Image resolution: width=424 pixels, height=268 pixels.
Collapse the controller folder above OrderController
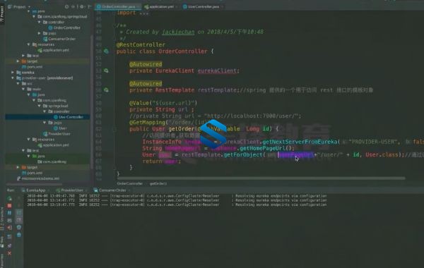(39, 22)
